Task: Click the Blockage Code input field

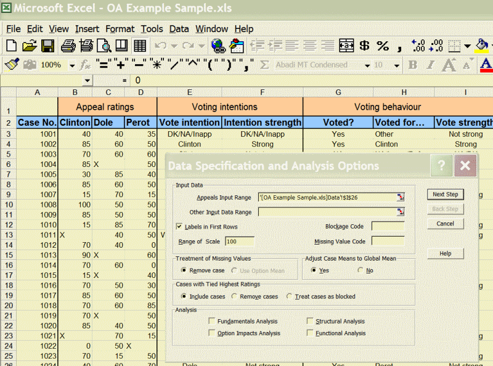Action: tap(388, 226)
